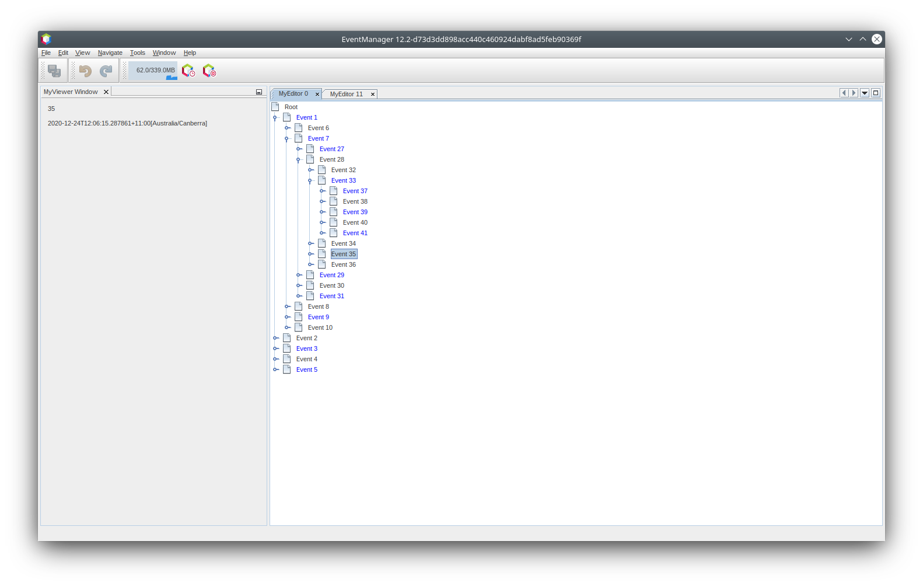The width and height of the screenshot is (923, 586).
Task: Open the Navigate menu
Action: [110, 53]
